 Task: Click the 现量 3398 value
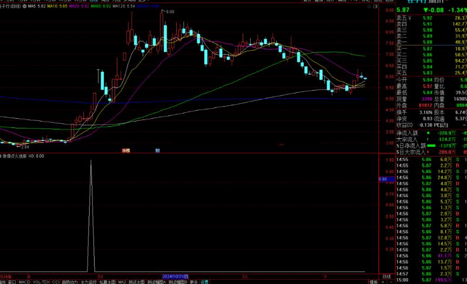(427, 99)
